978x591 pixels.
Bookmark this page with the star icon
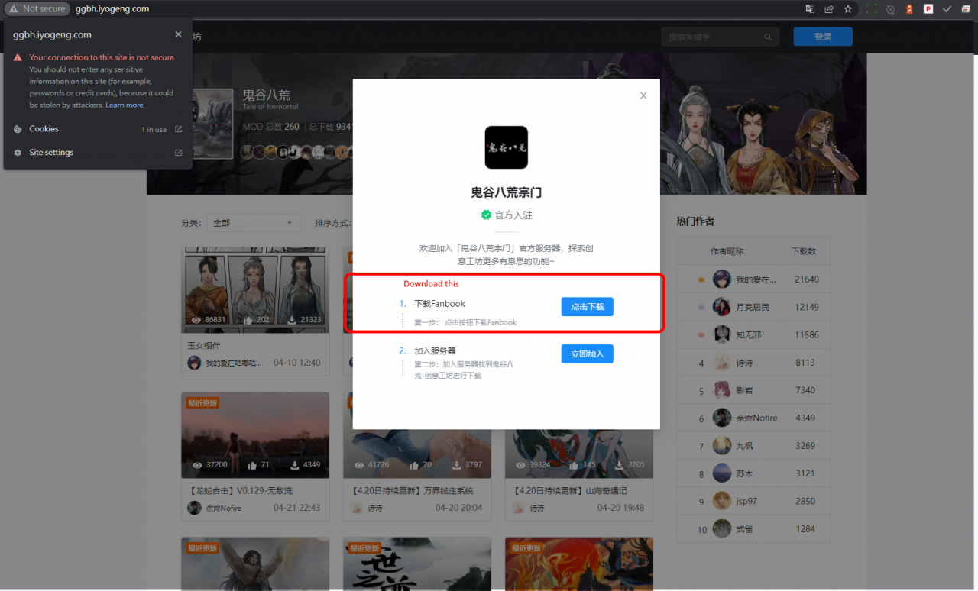[x=848, y=9]
